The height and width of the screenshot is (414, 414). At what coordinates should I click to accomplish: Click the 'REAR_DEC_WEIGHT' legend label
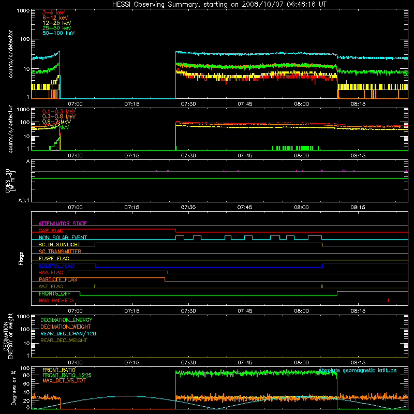click(64, 341)
